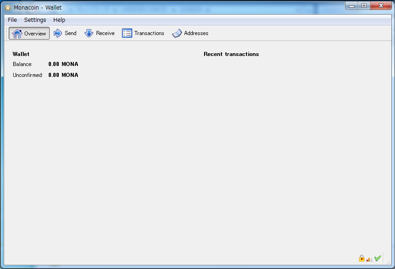
Task: Click the green sync checkmark icon
Action: pos(378,258)
